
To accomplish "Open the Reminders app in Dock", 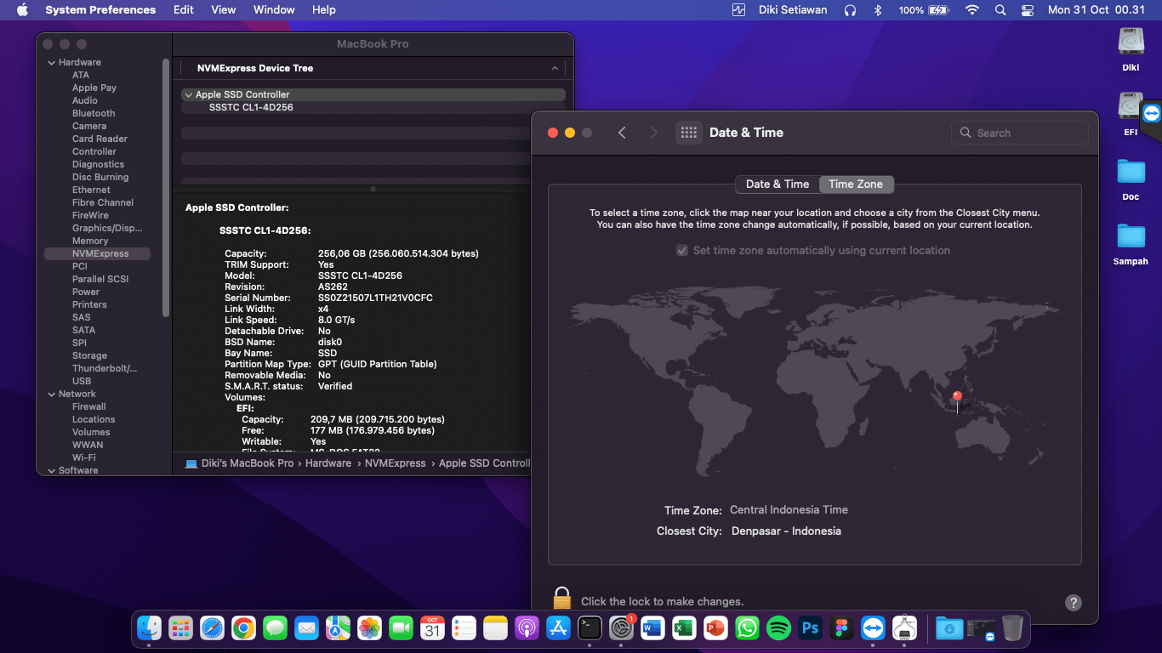I will [464, 628].
